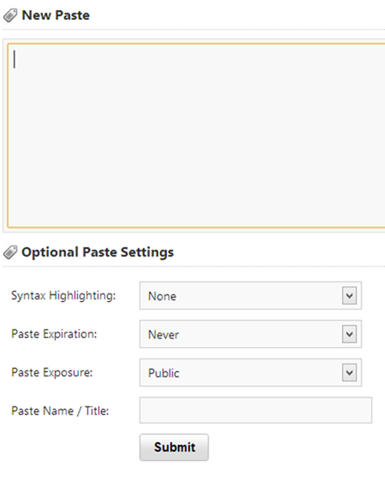Viewport: 385px width, 479px height.
Task: Open the Paste Exposure dropdown arrow
Action: (349, 372)
